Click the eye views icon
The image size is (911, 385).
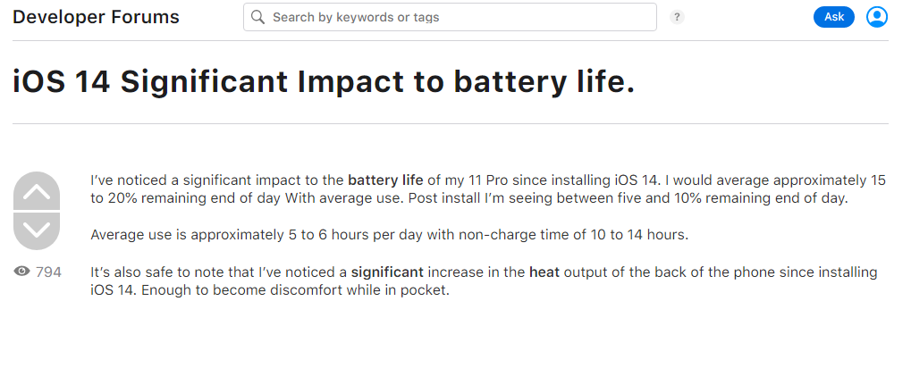(x=22, y=272)
